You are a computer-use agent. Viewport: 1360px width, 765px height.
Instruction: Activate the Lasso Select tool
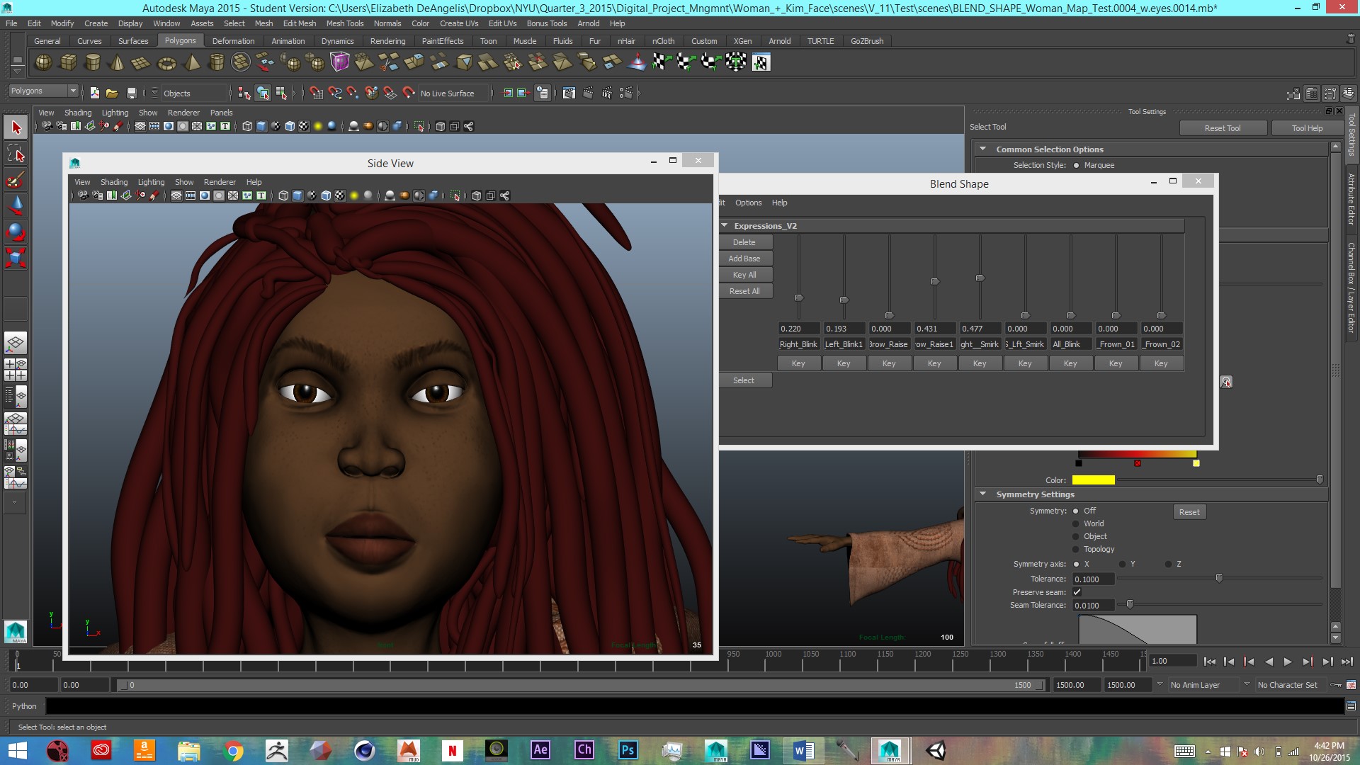(x=16, y=154)
